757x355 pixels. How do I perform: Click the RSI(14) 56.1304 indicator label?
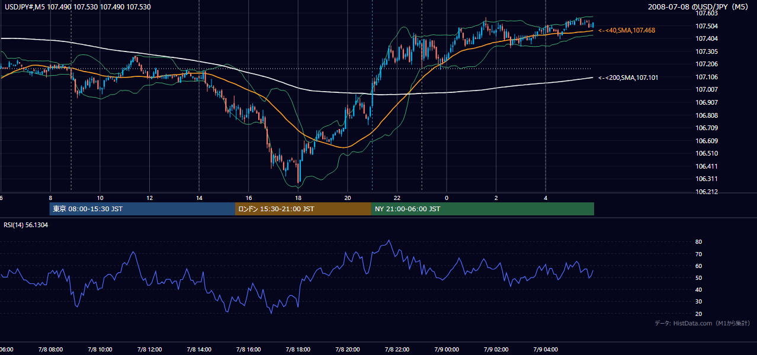(x=26, y=225)
